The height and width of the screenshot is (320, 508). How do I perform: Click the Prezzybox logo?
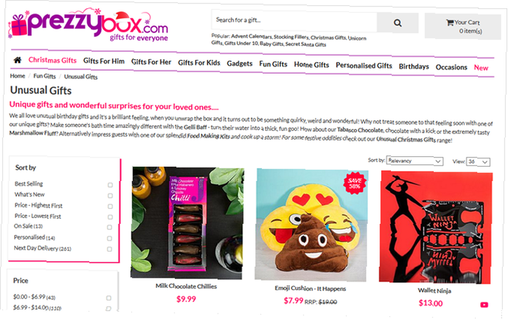click(x=88, y=25)
